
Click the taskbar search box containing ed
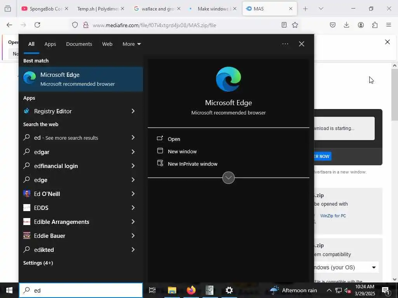[x=81, y=290]
